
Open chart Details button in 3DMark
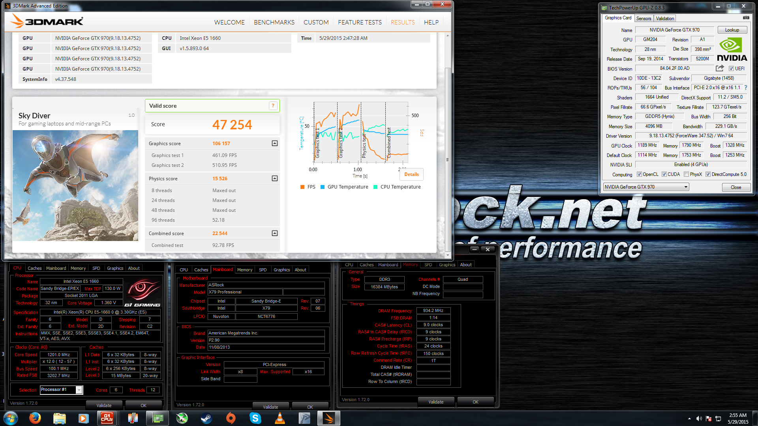click(x=411, y=174)
